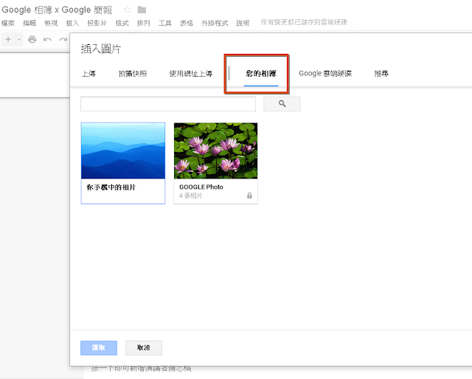
Task: Switch to the 拍攝快照 tab
Action: 133,74
